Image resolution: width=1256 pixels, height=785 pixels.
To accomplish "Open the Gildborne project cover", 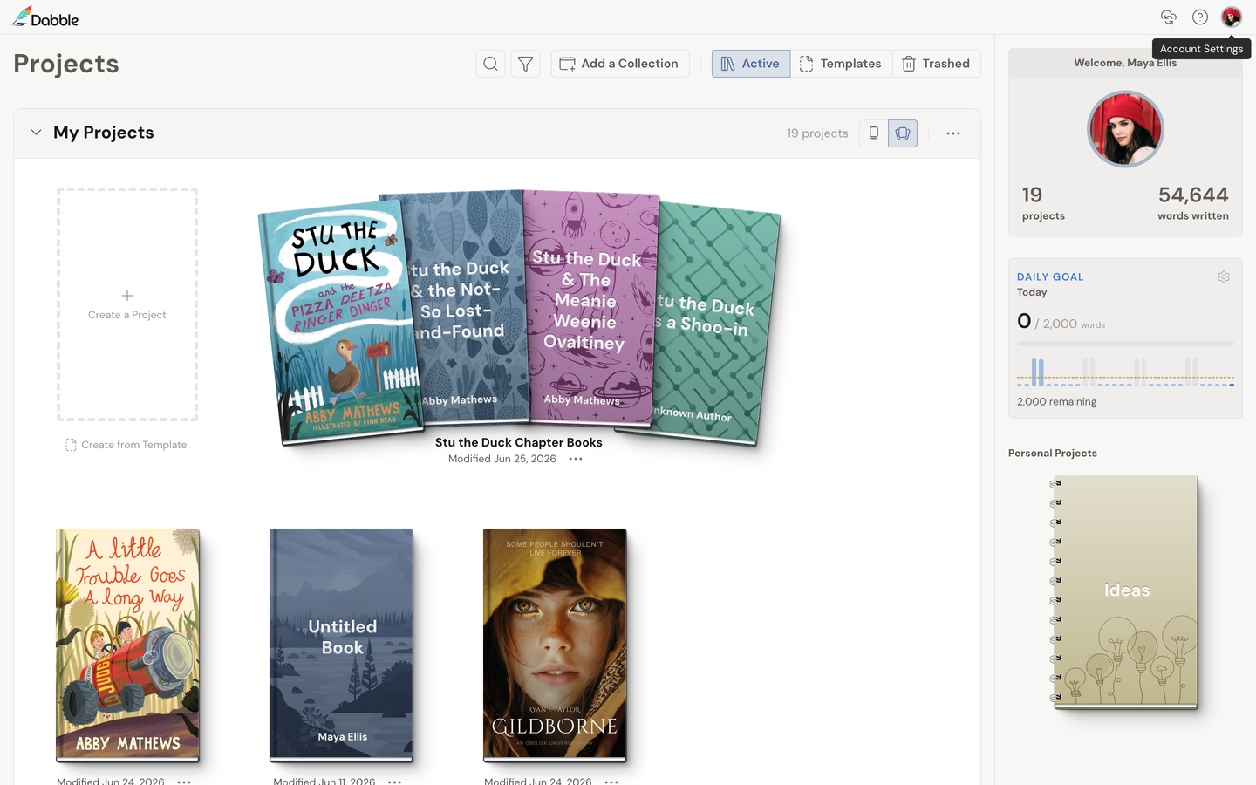I will [x=555, y=645].
